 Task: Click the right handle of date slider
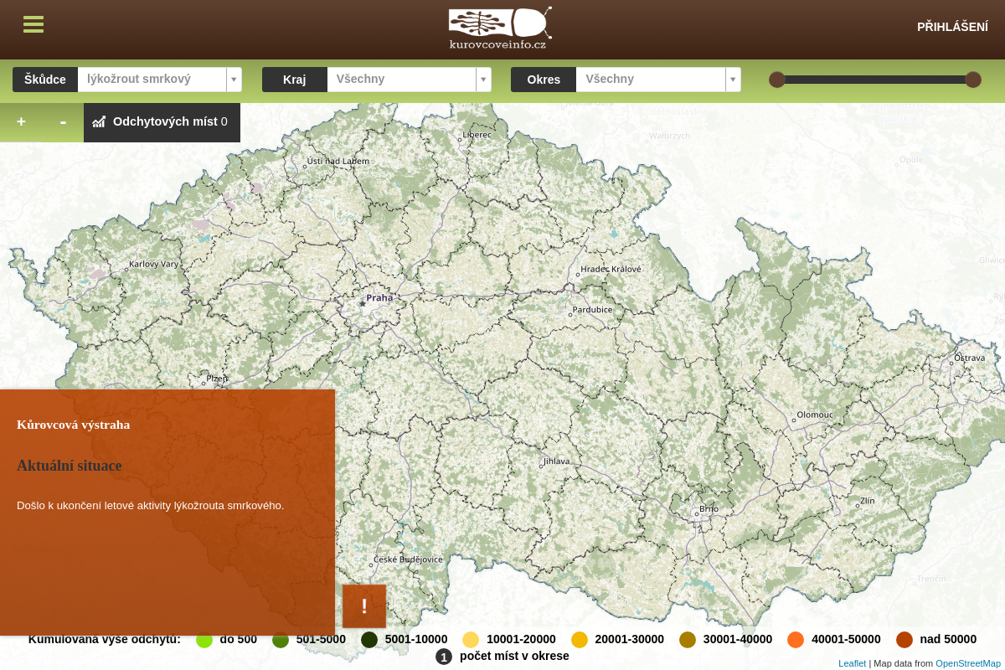[x=973, y=80]
